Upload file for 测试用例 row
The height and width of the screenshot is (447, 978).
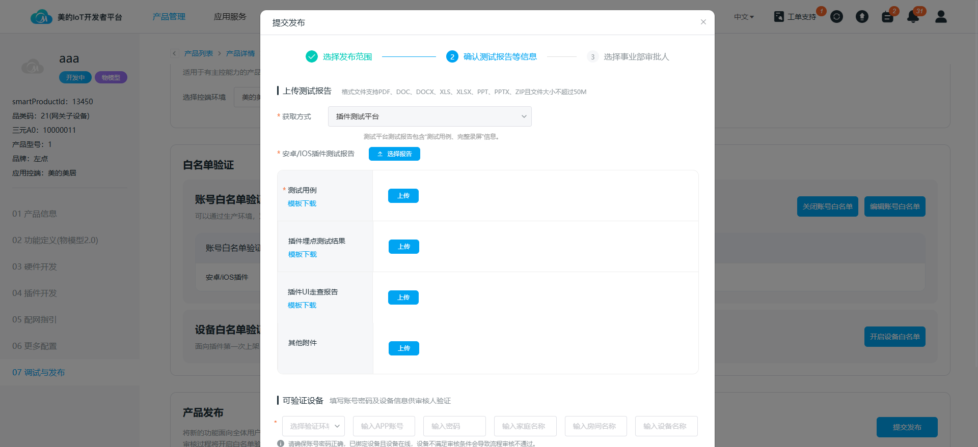pos(403,196)
